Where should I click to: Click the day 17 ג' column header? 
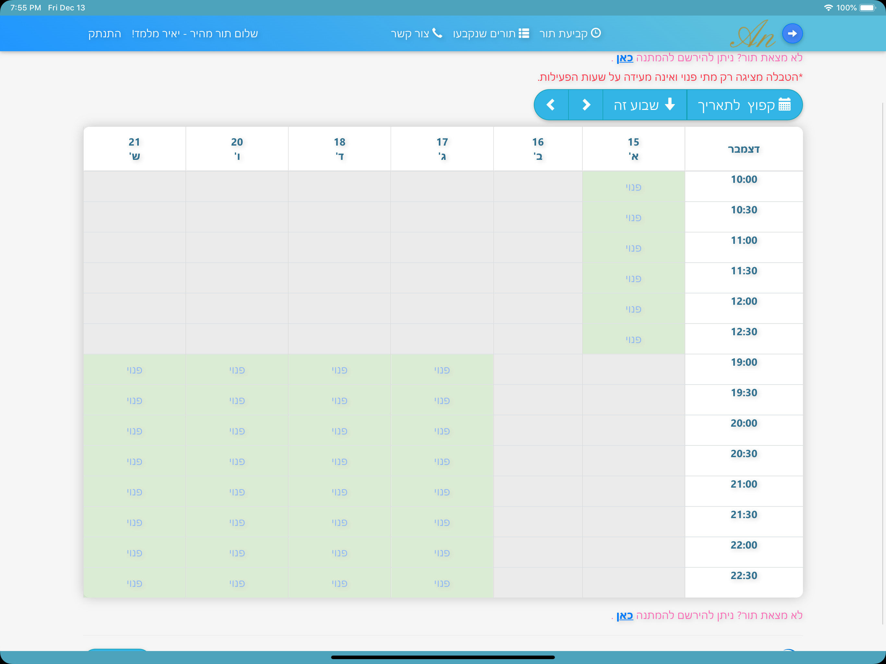pos(442,149)
